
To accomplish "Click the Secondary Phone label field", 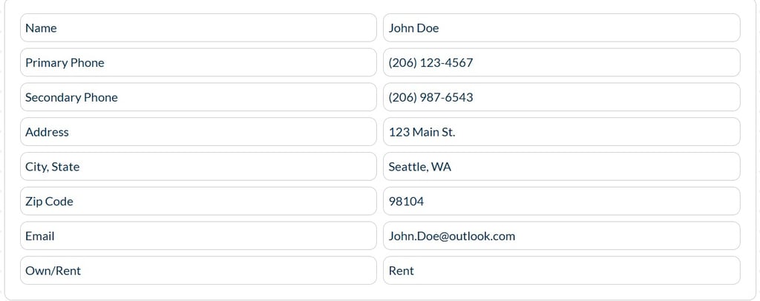I will (x=198, y=97).
